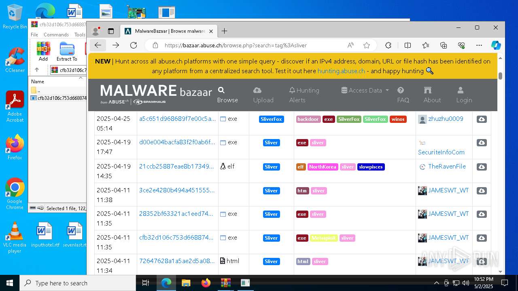
Task: Click the Windows search box
Action: [78, 283]
